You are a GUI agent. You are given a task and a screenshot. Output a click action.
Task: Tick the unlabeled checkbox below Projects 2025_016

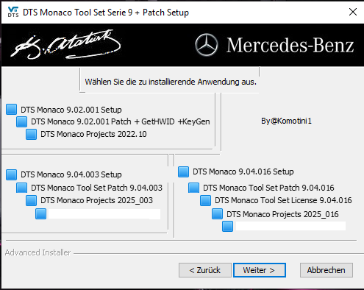[x=227, y=226]
